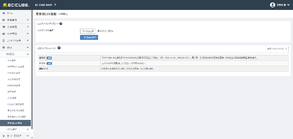Click the document icon for コンテンツ管理
The height and width of the screenshot is (139, 293).
(4, 40)
